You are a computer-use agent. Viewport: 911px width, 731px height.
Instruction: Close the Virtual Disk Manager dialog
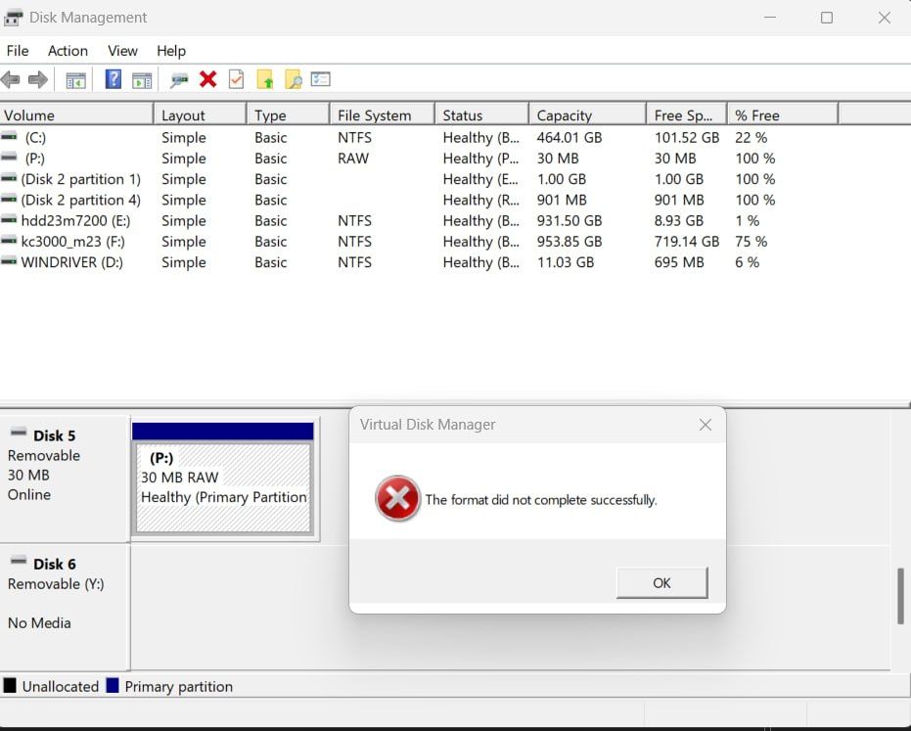706,425
